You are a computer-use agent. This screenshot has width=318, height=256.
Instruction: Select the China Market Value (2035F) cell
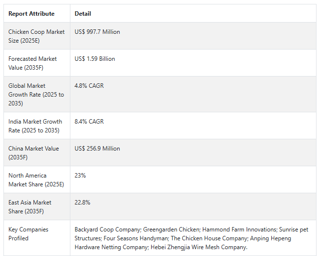click(37, 153)
